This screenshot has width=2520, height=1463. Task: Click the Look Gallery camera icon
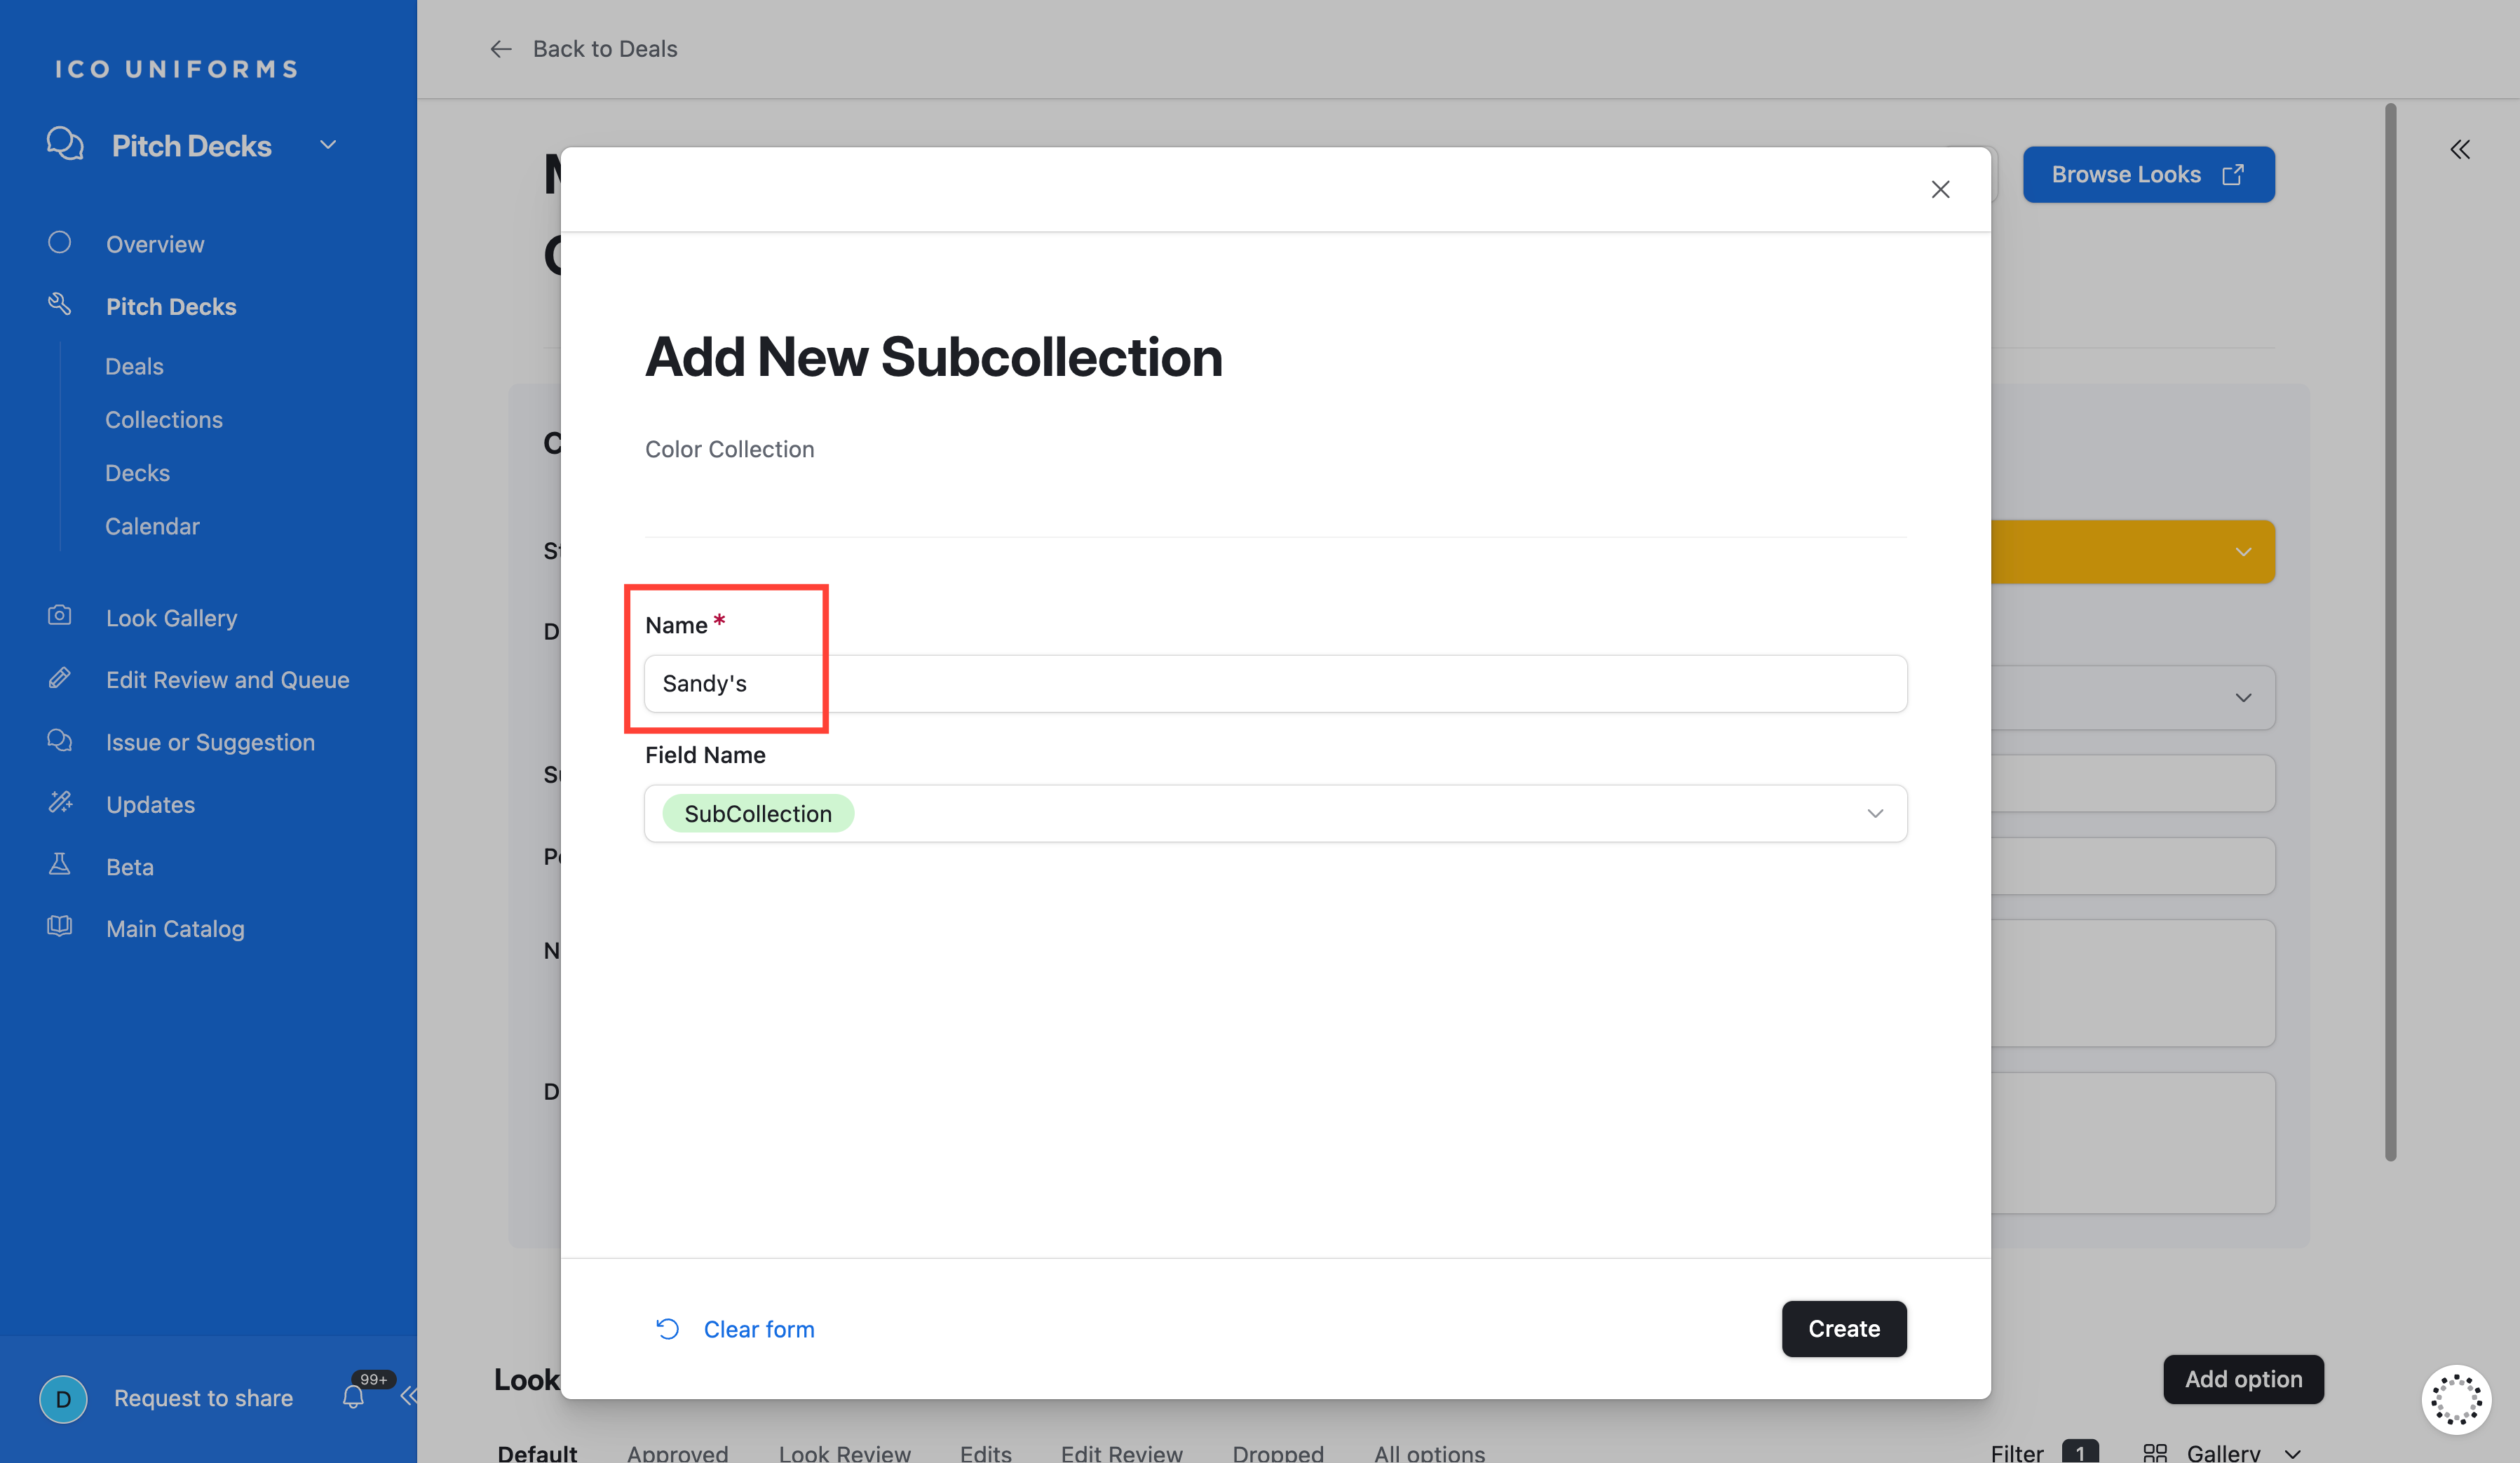coord(60,616)
